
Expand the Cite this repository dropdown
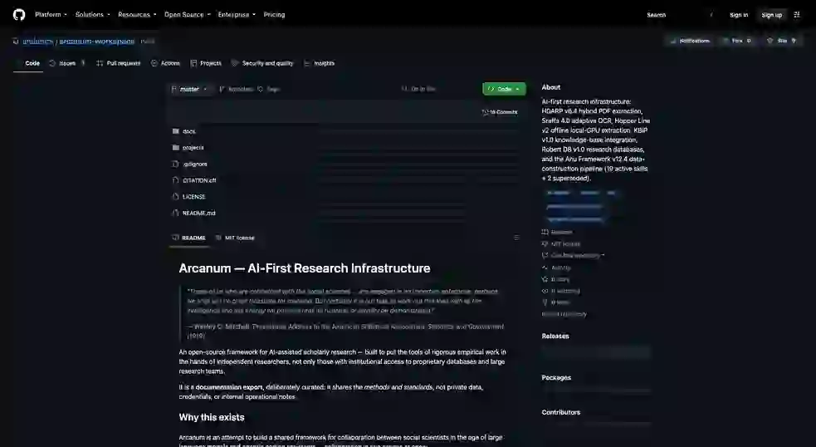573,255
